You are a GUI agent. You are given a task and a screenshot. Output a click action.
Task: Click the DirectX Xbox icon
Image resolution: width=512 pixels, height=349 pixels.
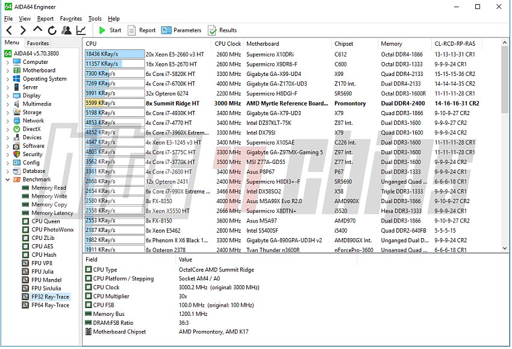(x=17, y=129)
